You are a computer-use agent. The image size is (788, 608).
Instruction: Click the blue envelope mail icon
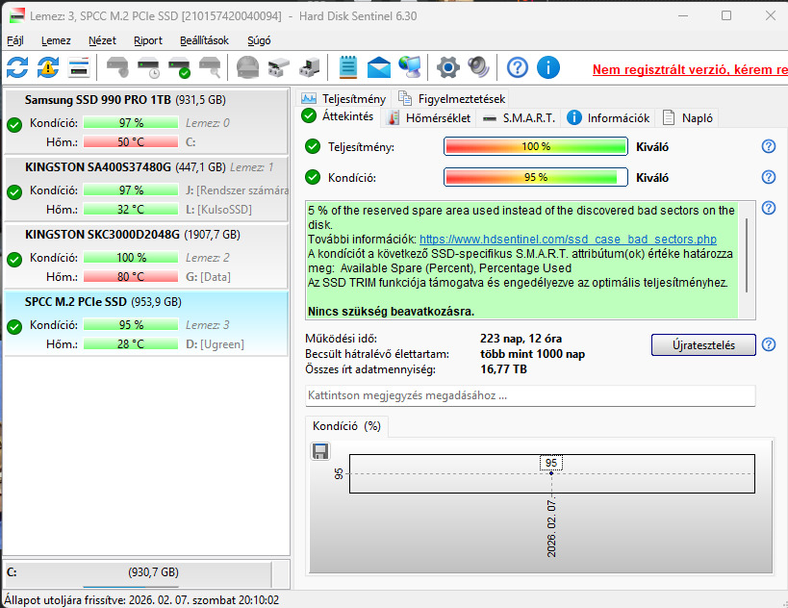point(379,67)
